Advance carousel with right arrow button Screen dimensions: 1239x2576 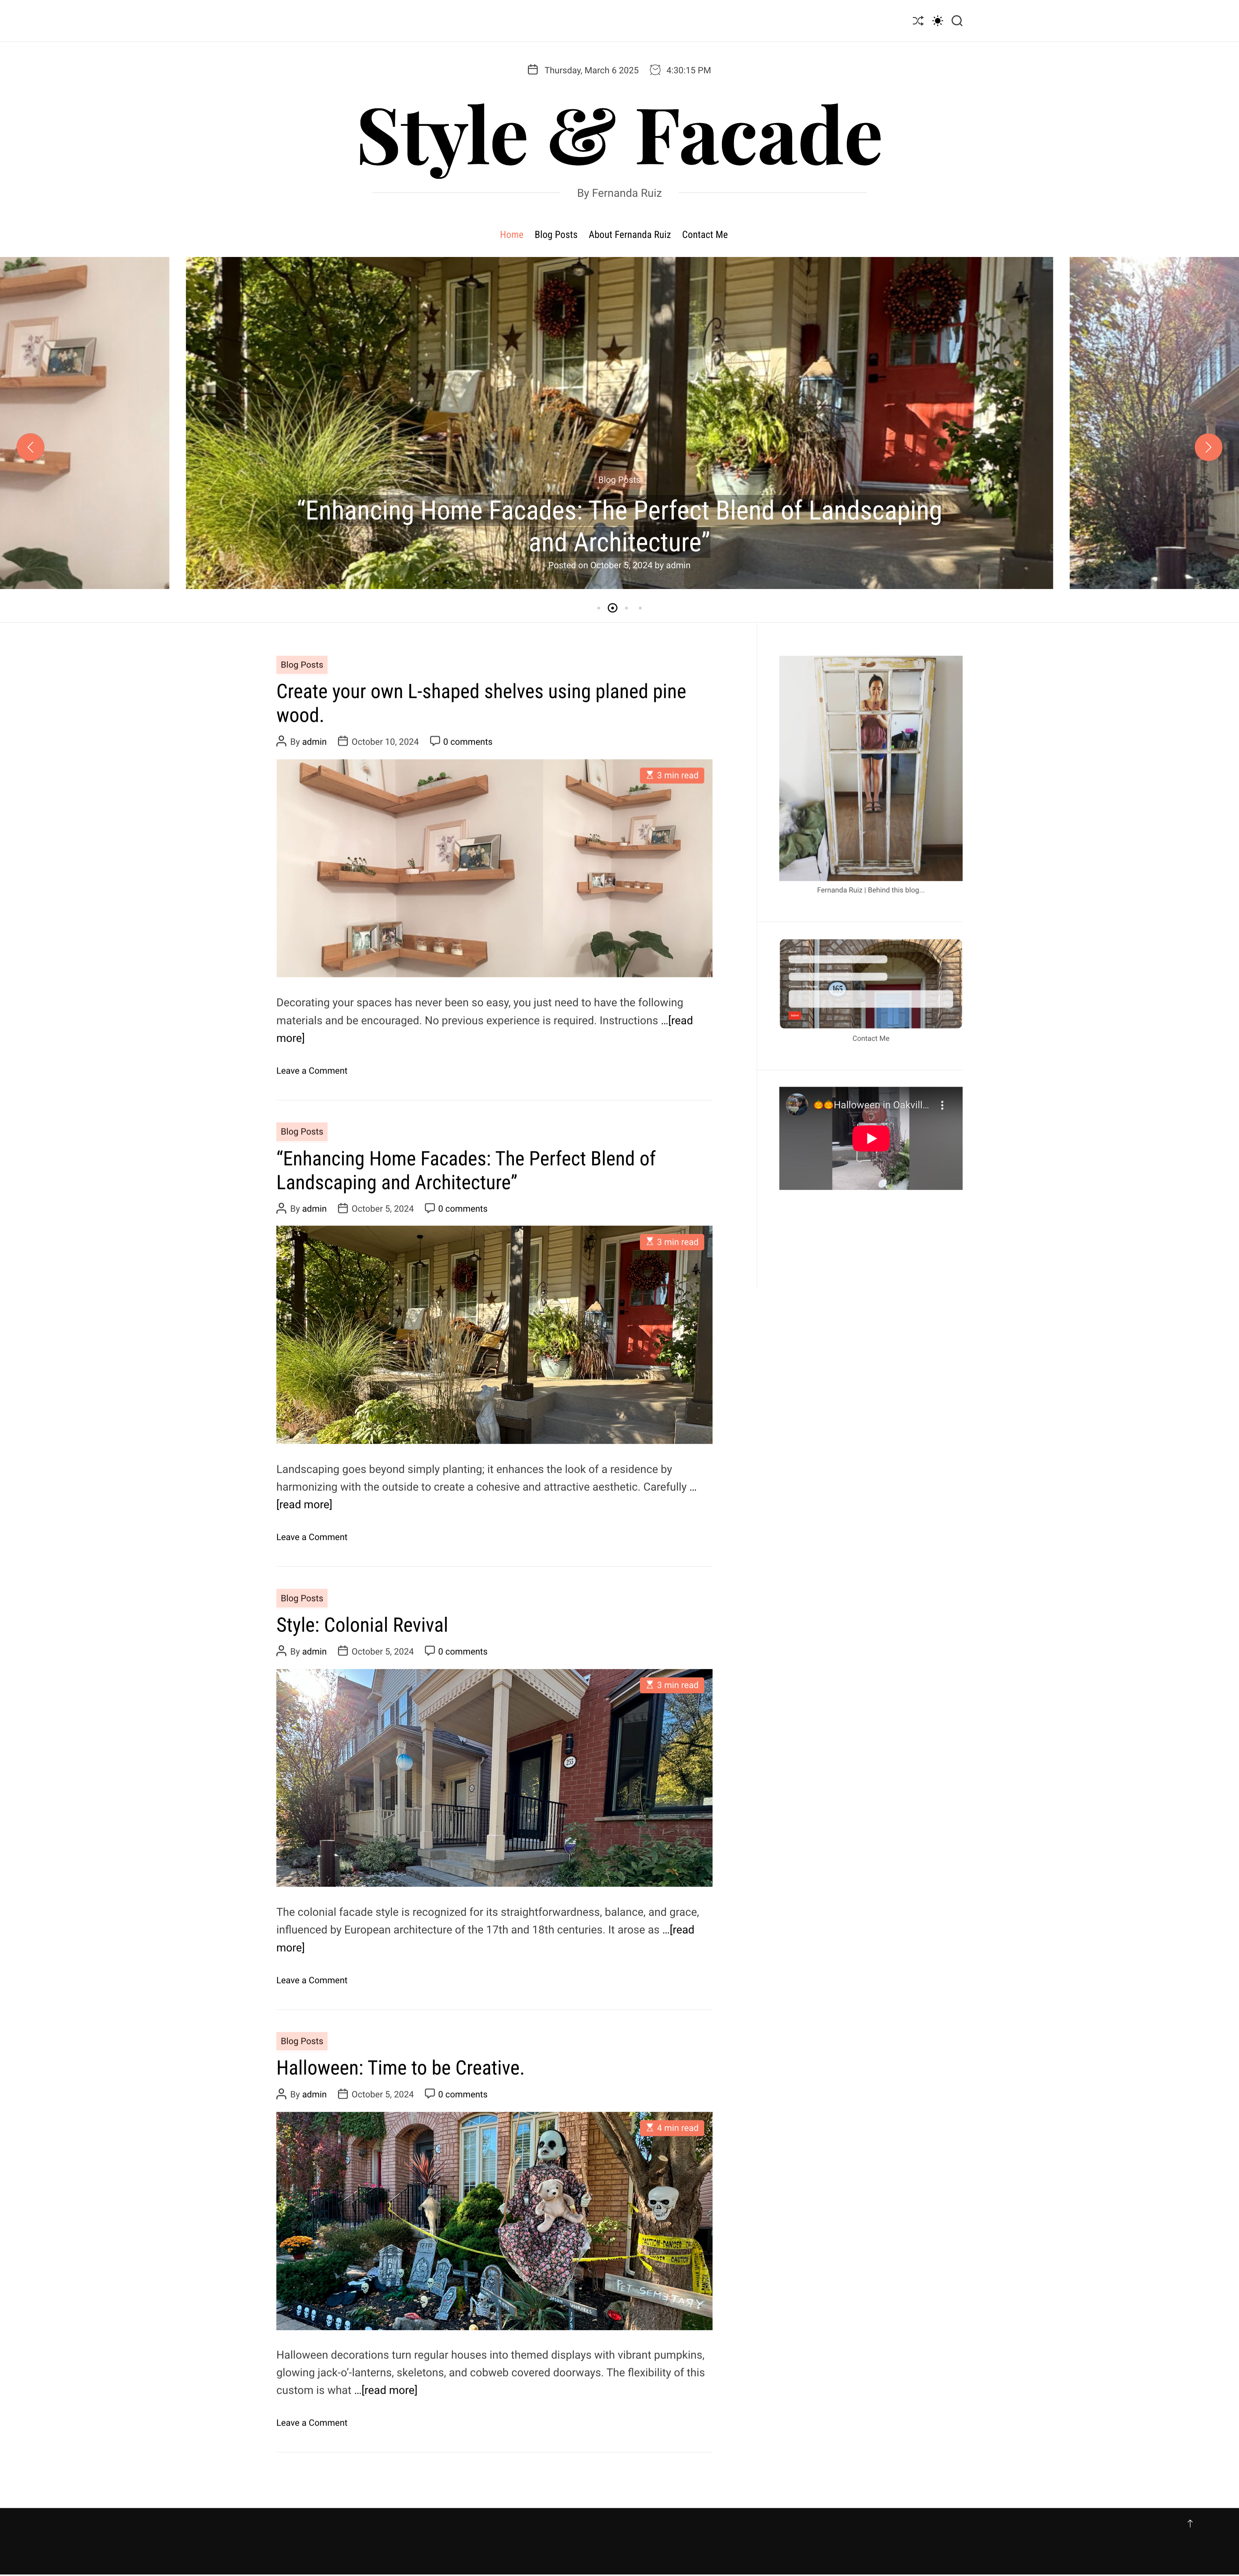tap(1208, 447)
